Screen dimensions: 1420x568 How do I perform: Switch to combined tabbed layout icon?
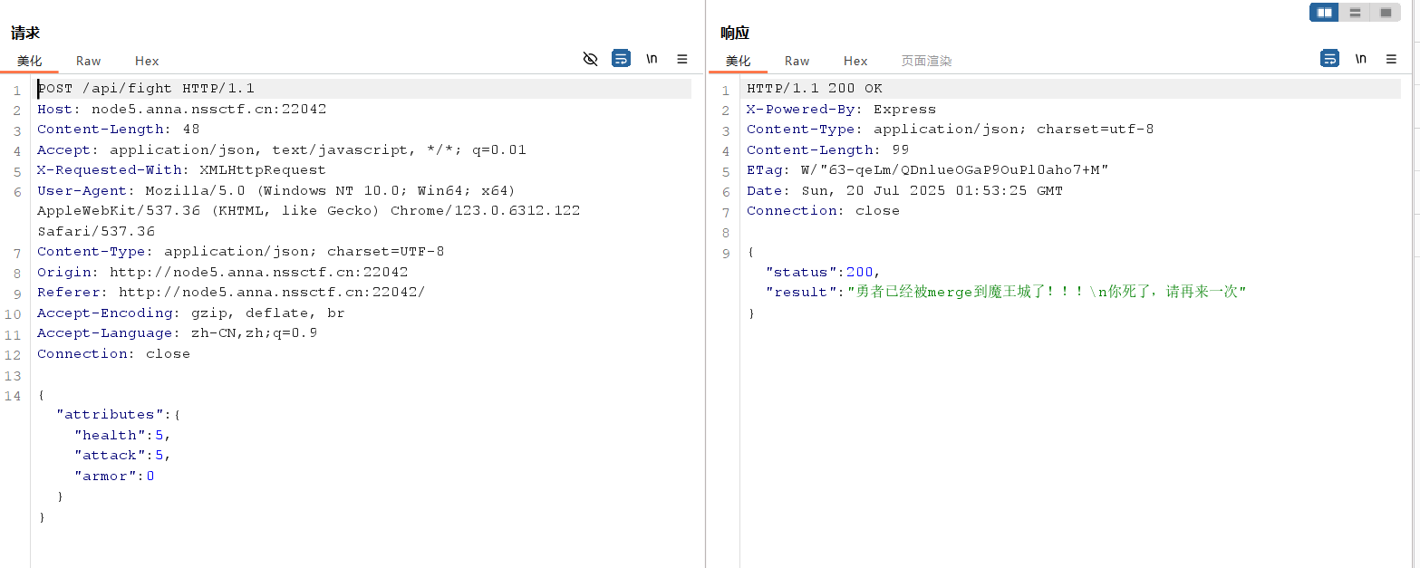(x=1386, y=13)
